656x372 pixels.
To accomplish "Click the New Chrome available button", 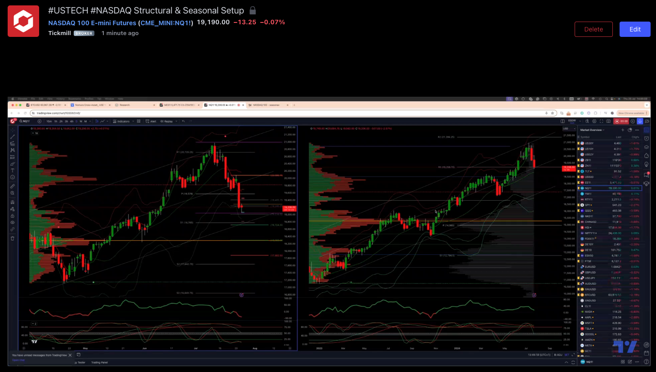I will [633, 113].
